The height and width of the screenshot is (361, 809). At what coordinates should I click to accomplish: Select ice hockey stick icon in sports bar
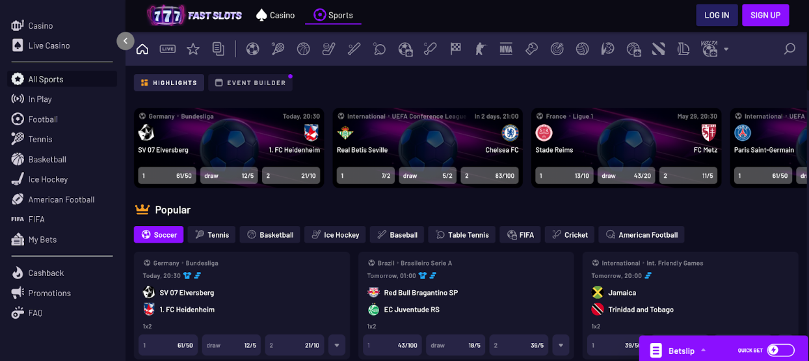(x=329, y=49)
